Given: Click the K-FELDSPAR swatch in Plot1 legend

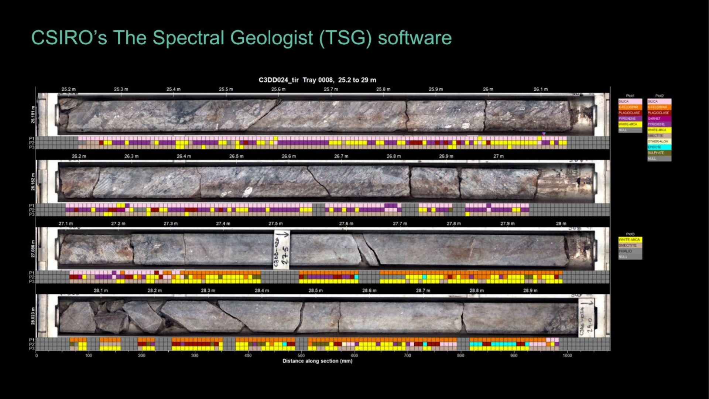Looking at the screenshot, I should [x=630, y=107].
